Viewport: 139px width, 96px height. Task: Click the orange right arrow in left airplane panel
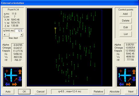[x=15, y=84]
